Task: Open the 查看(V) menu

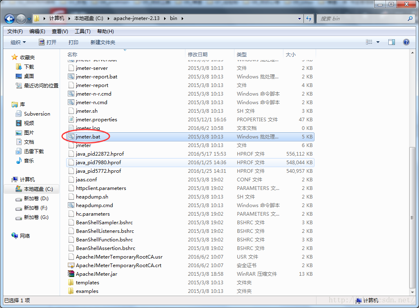Action: [x=60, y=31]
